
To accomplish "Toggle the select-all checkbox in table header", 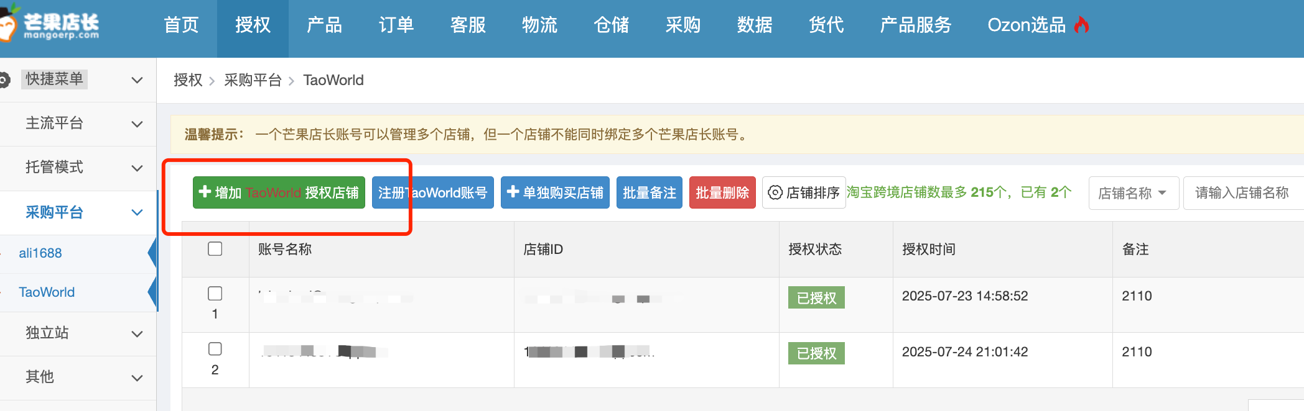I will pyautogui.click(x=215, y=249).
